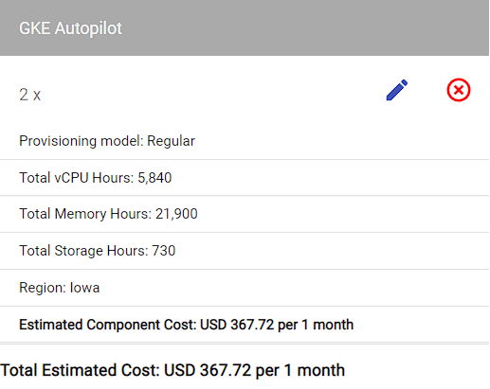Click the 5,840 vCPU hours value

154,178
